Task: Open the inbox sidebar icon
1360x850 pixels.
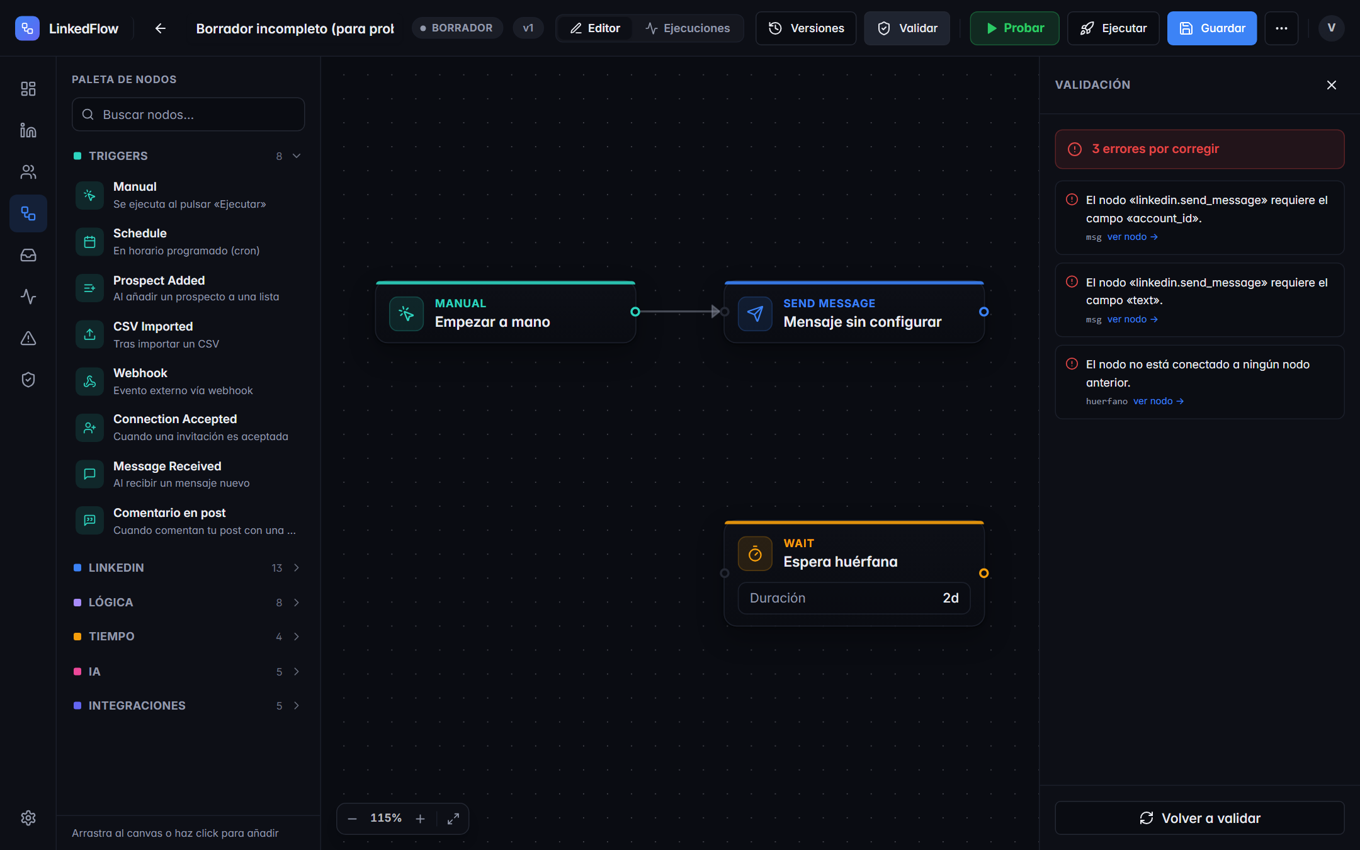Action: (28, 255)
